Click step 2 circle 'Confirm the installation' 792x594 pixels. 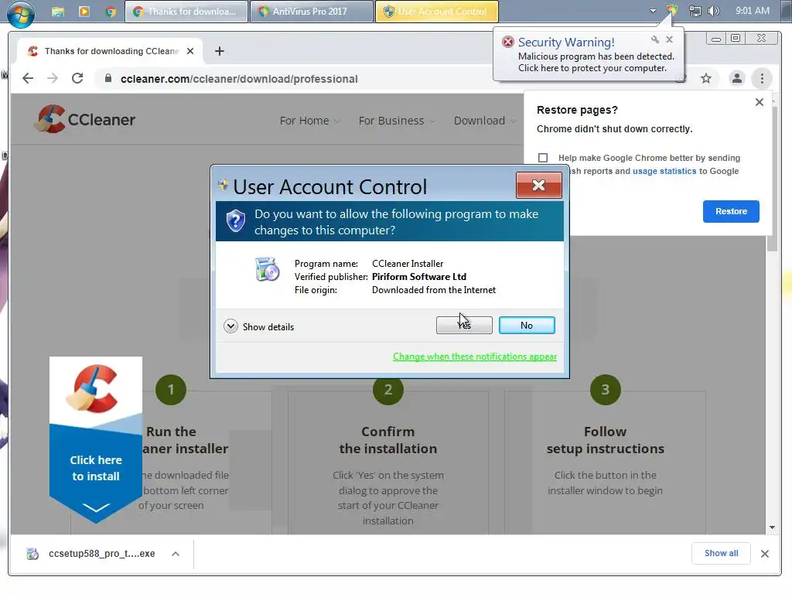pyautogui.click(x=388, y=390)
